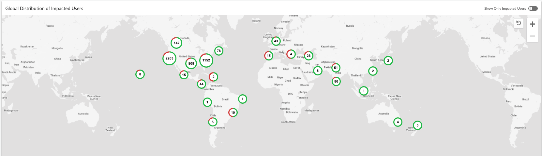
Task: Select the 44 users cluster near Colombia
Action: tap(202, 84)
